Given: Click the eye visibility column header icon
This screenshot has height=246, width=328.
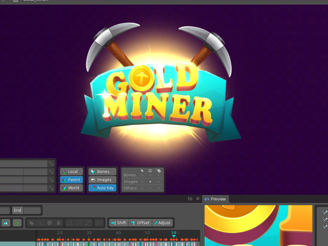Looking at the screenshot, I should coord(150,171).
